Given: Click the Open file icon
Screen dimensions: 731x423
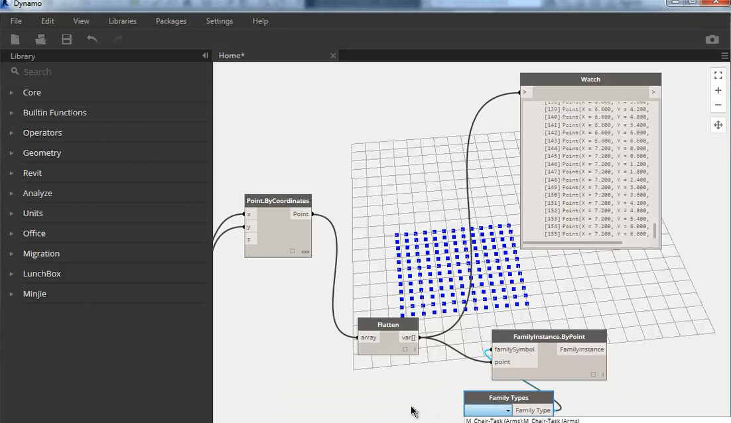Looking at the screenshot, I should [41, 39].
